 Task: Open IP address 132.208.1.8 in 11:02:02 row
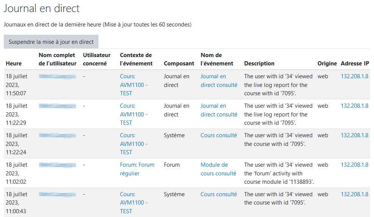354,165
